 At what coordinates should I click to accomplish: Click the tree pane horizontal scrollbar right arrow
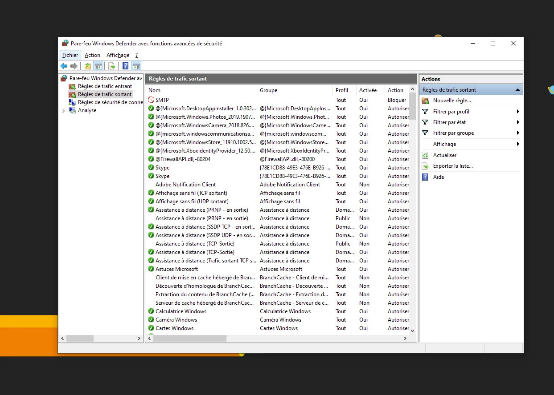[139, 339]
